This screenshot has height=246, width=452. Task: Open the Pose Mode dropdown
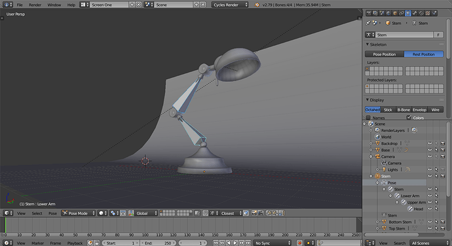coord(79,213)
